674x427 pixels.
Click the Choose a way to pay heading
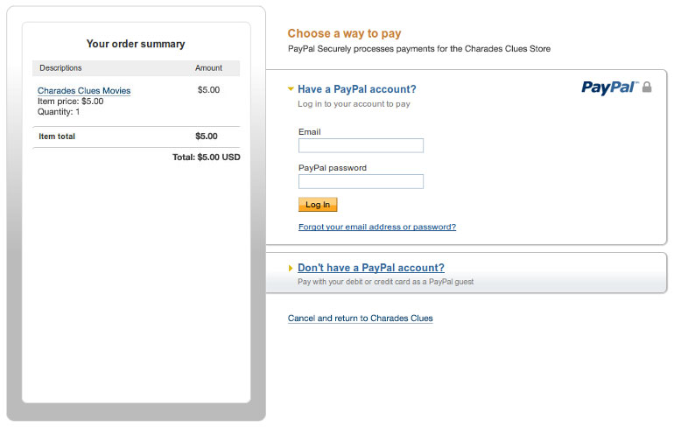pyautogui.click(x=344, y=33)
